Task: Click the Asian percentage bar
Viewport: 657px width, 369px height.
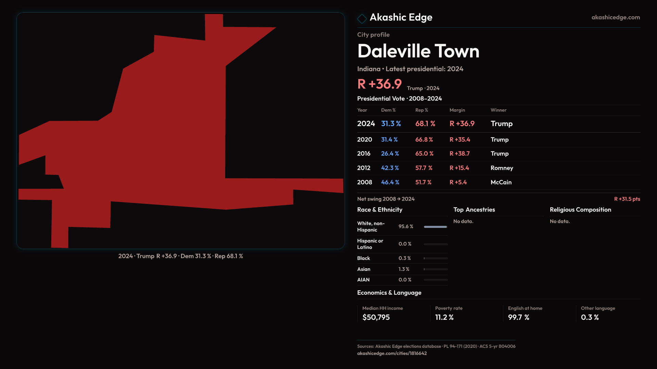Action: (435, 269)
